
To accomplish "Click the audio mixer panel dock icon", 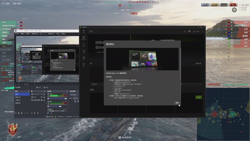I will point(67,91).
